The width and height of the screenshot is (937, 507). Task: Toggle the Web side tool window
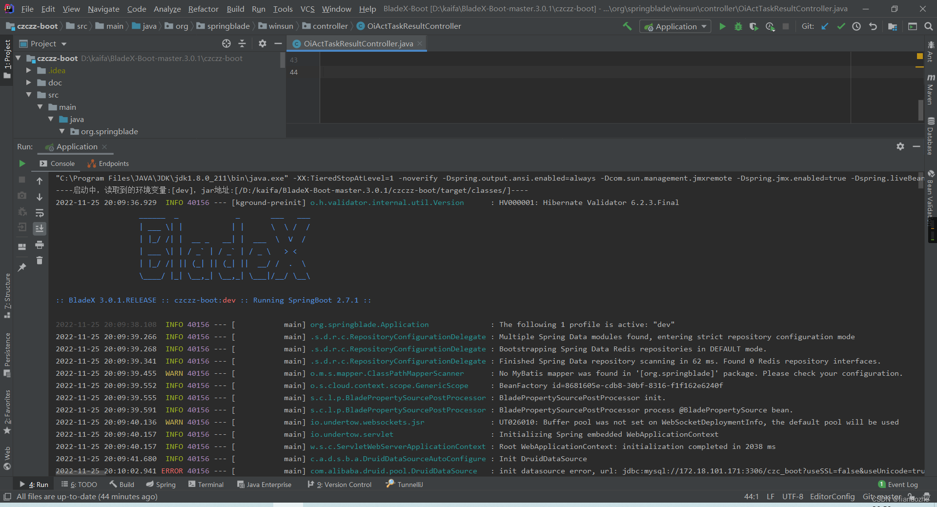(x=7, y=458)
